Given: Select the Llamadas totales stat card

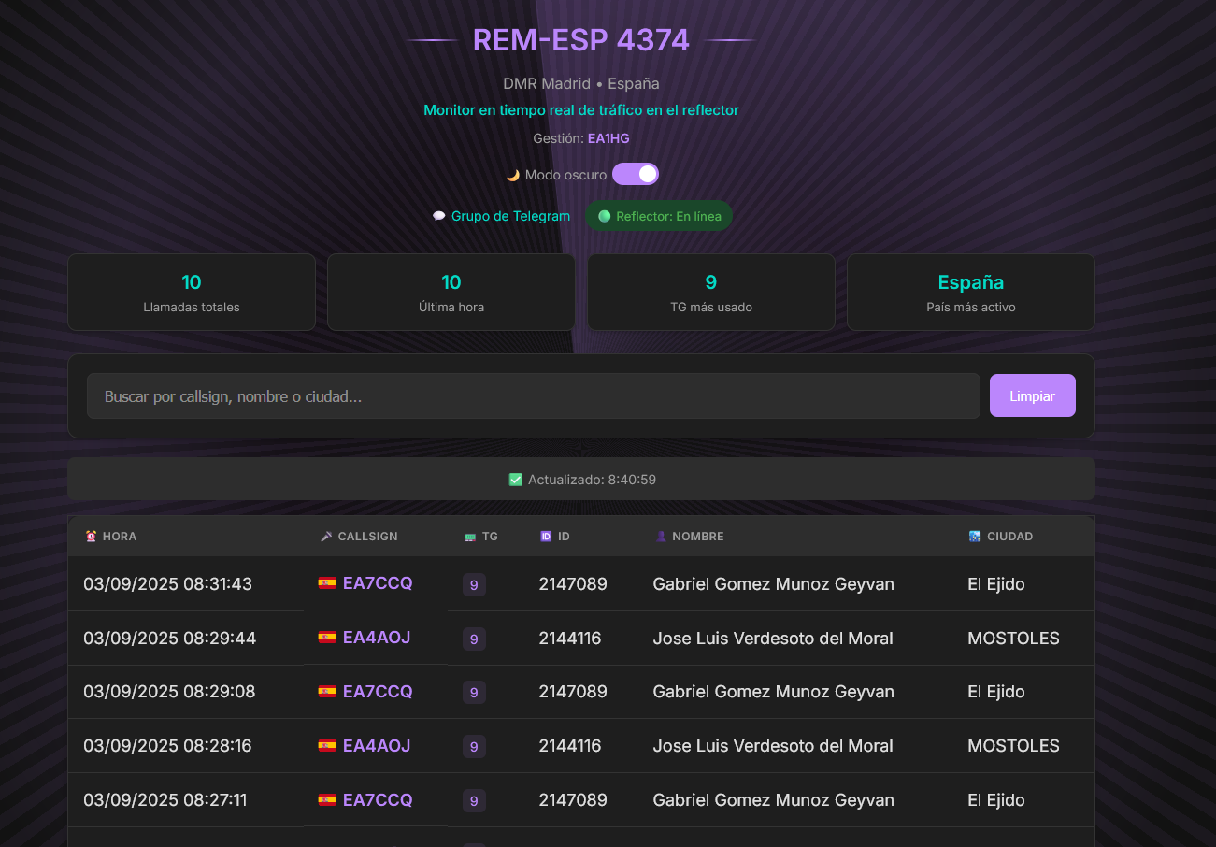Looking at the screenshot, I should point(192,293).
